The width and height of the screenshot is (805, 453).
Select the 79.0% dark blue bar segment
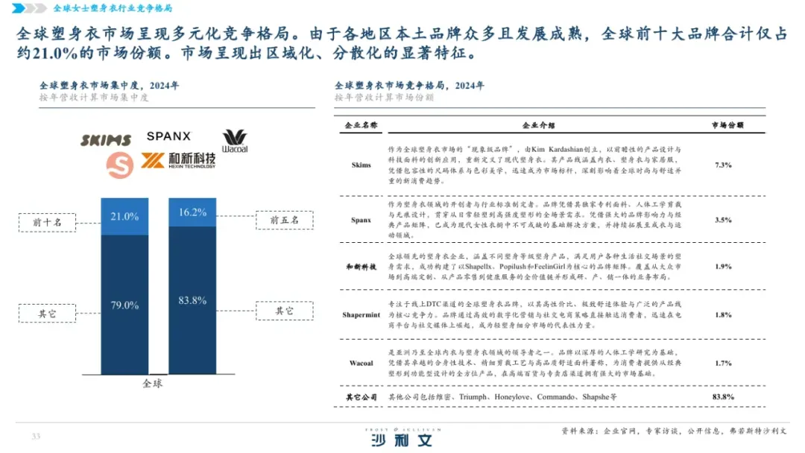124,305
